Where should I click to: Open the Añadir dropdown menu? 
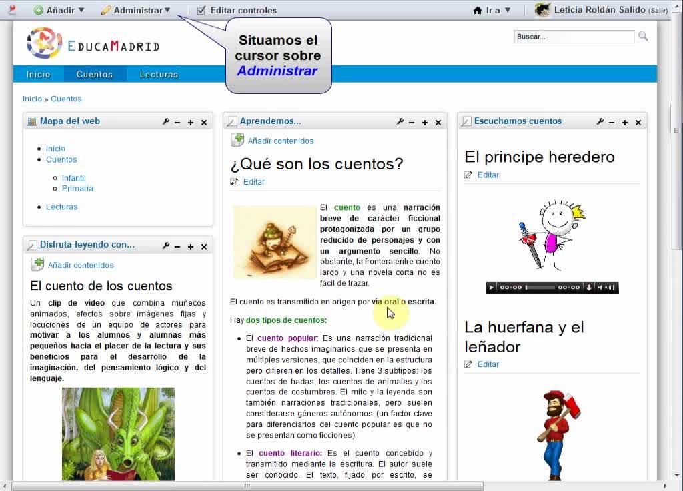click(59, 10)
